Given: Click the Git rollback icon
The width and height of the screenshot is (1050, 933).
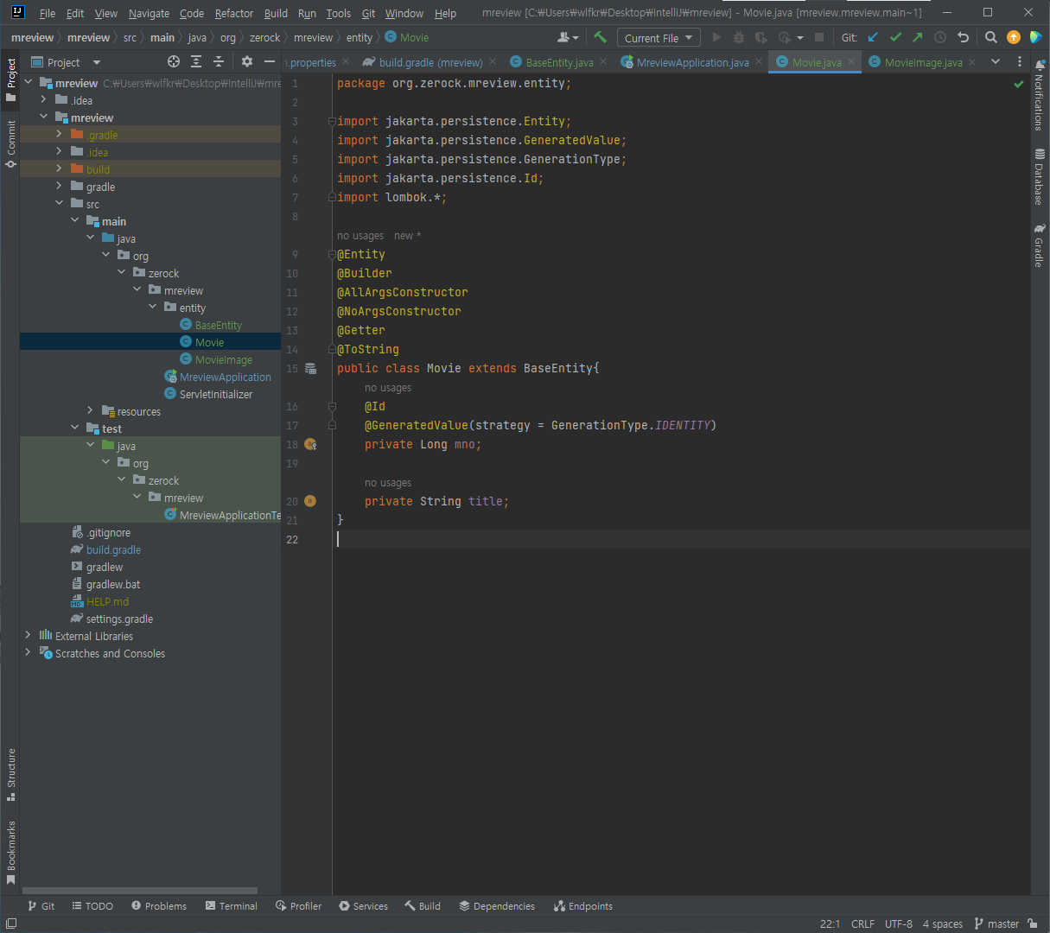Looking at the screenshot, I should [963, 37].
